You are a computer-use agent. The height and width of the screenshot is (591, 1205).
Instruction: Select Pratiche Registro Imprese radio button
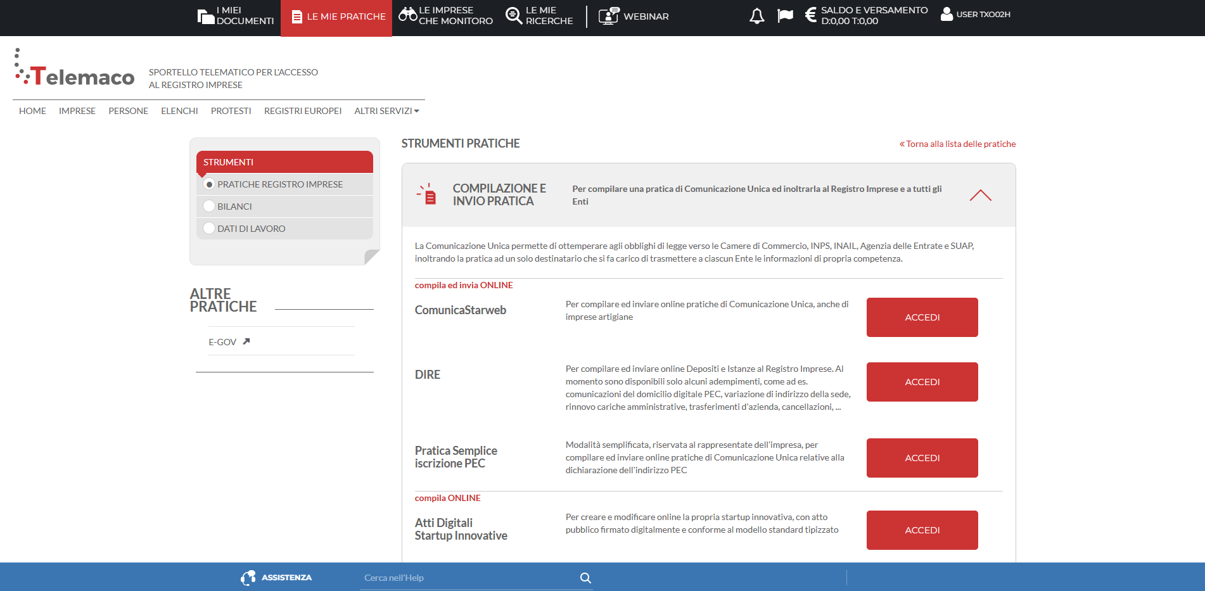[x=209, y=184]
